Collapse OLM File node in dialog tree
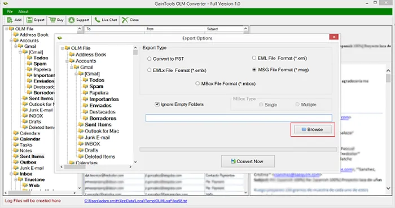Image resolution: width=395 pixels, height=208 pixels. [63, 48]
